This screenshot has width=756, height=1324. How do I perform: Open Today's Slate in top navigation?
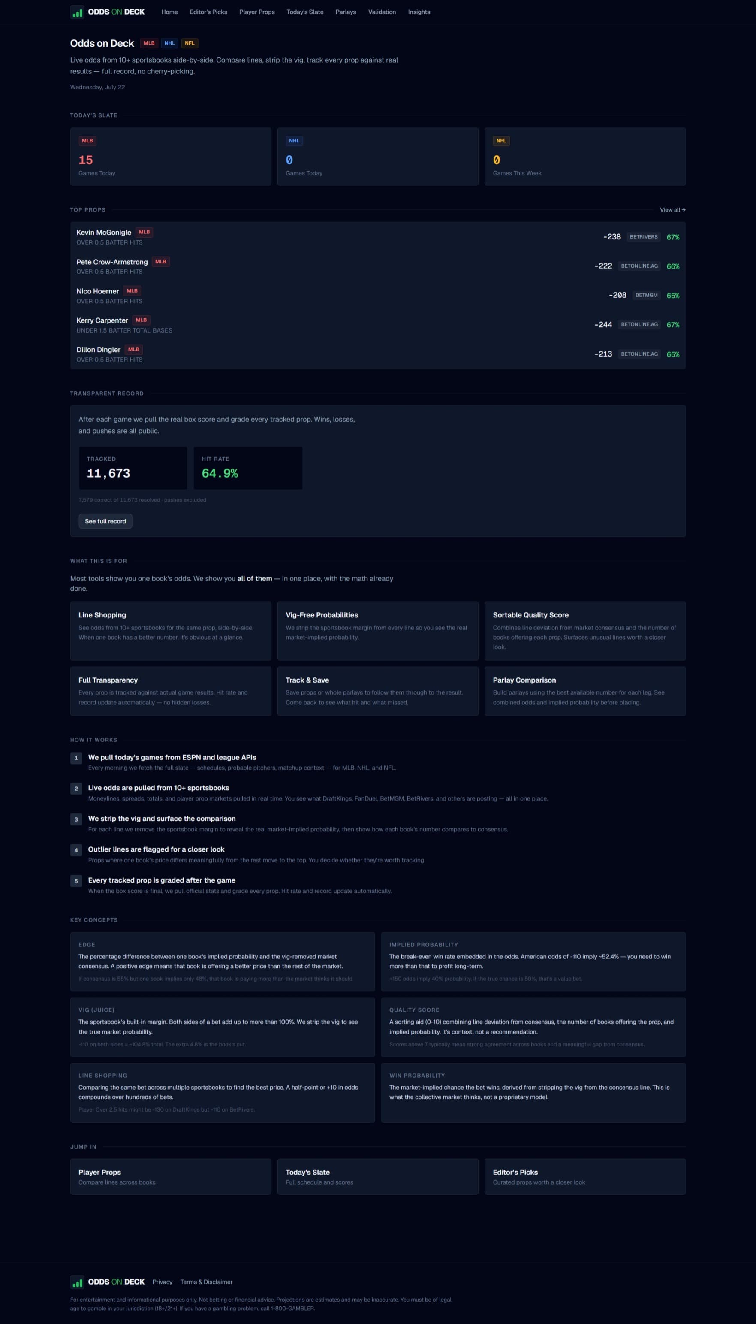pyautogui.click(x=305, y=12)
